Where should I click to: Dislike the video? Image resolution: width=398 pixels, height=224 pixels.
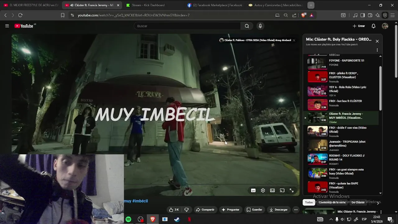click(187, 210)
